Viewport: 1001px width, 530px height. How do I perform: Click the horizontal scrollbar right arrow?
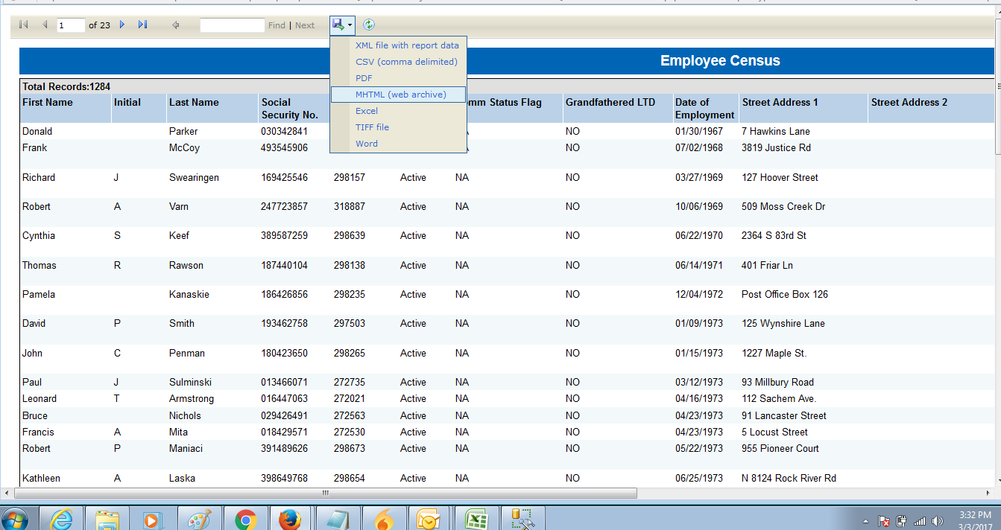pos(988,493)
